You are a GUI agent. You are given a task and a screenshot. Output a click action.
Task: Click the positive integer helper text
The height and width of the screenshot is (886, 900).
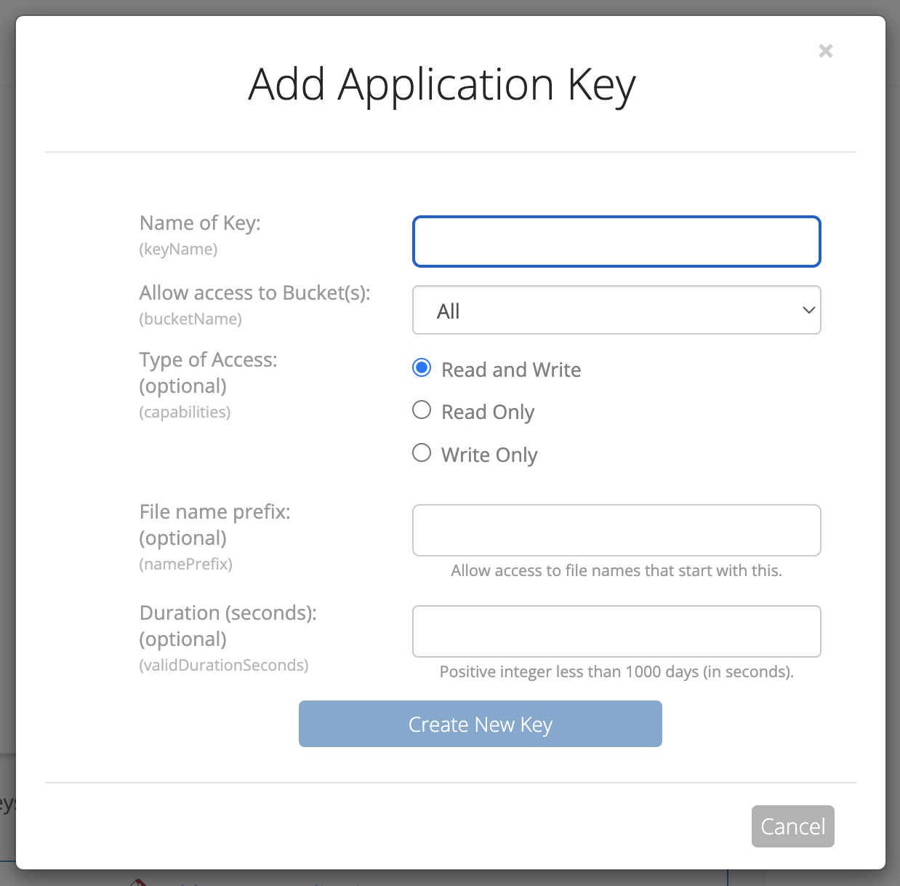click(616, 671)
